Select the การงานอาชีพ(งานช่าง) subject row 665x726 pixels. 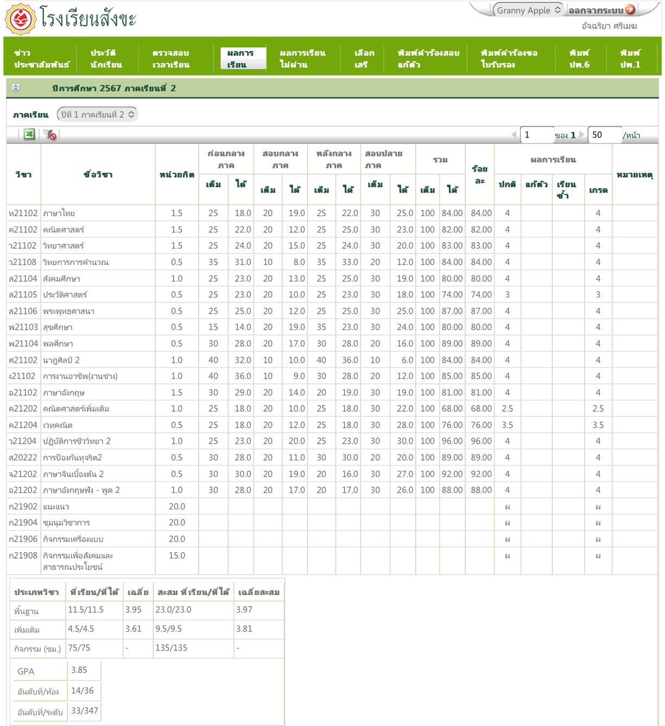point(332,376)
